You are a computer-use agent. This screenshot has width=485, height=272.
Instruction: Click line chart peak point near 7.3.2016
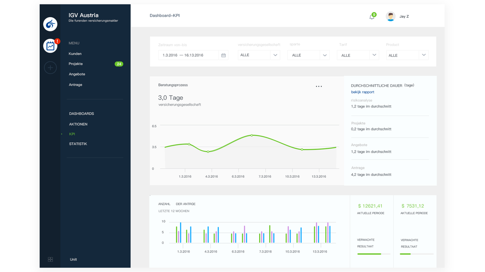[252, 136]
